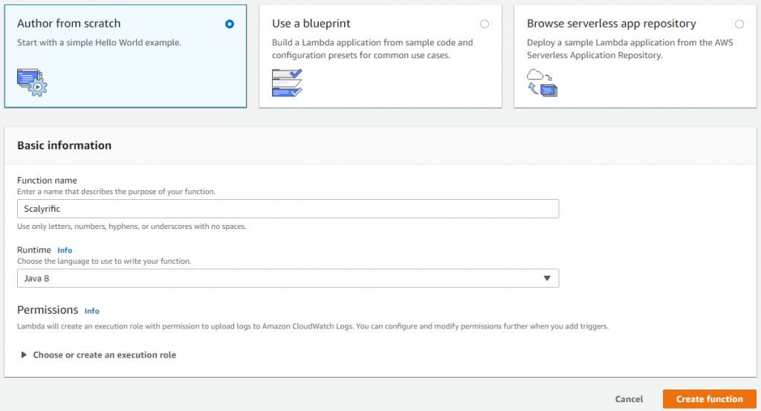Screen dimensions: 761x411
Task: Open the Info link next to Permissions
Action: 91,311
